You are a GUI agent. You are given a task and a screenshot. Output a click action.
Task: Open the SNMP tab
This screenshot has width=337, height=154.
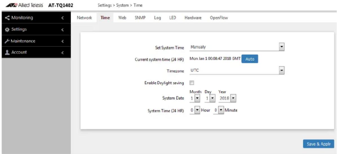tap(140, 18)
